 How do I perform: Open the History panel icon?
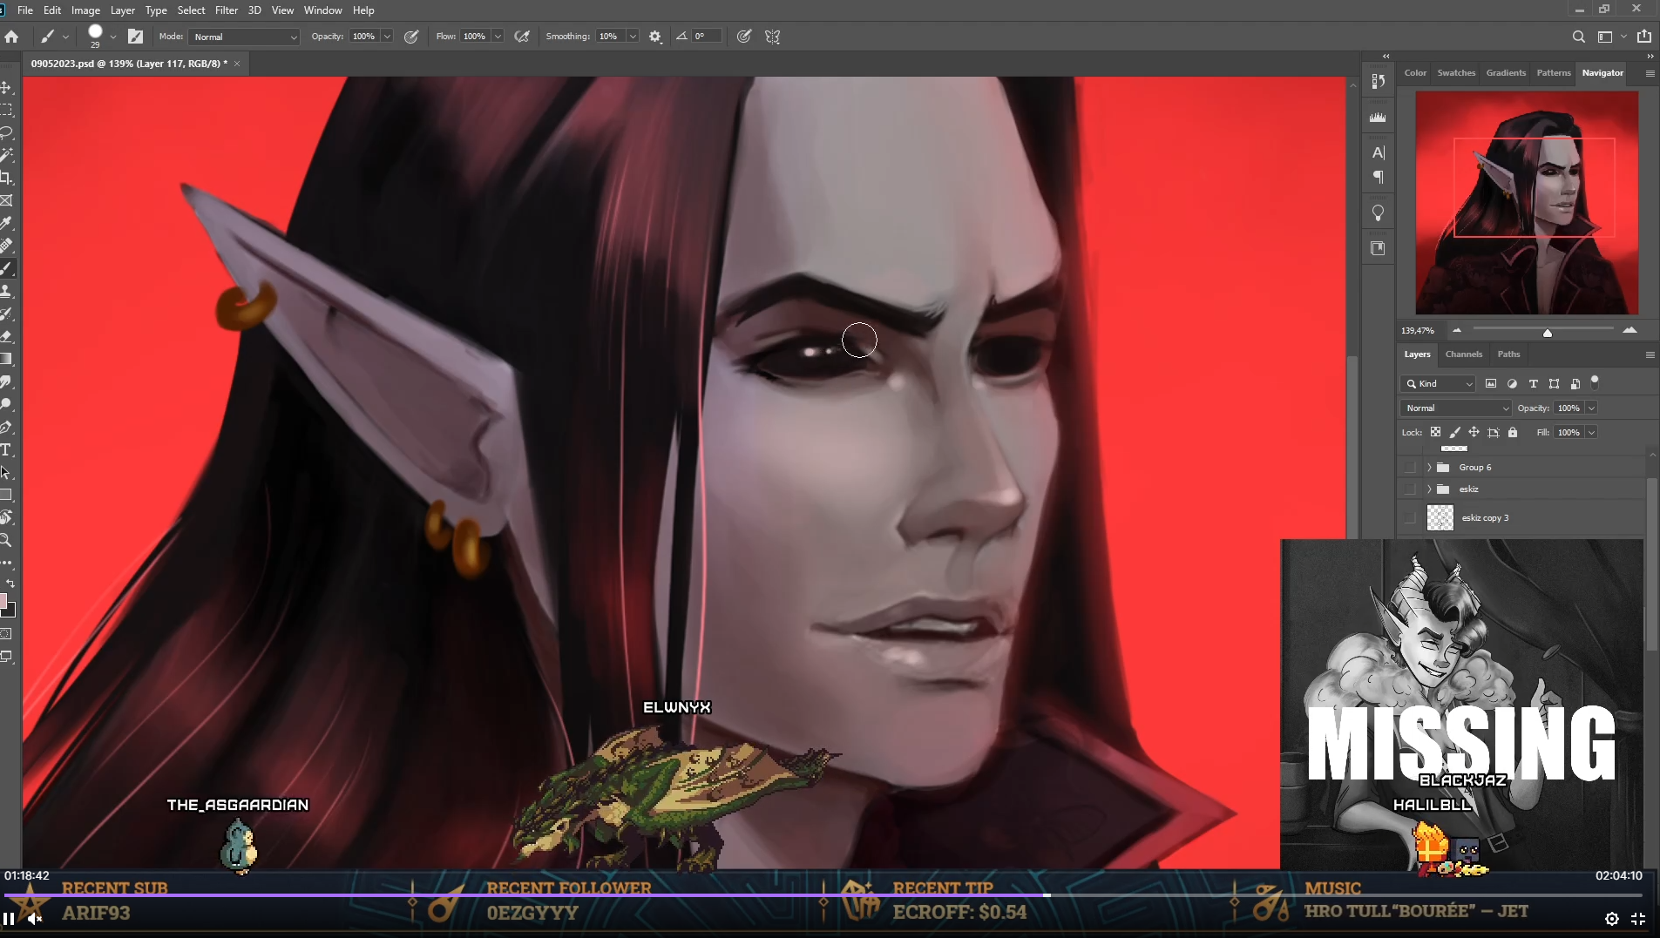tap(1378, 81)
